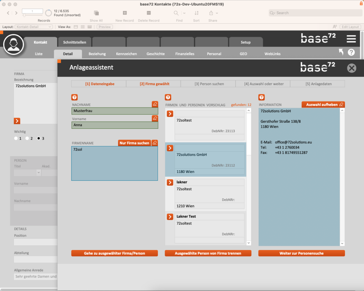Select Wichtig radio option 3
Image resolution: width=364 pixels, height=291 pixels.
tap(39, 138)
